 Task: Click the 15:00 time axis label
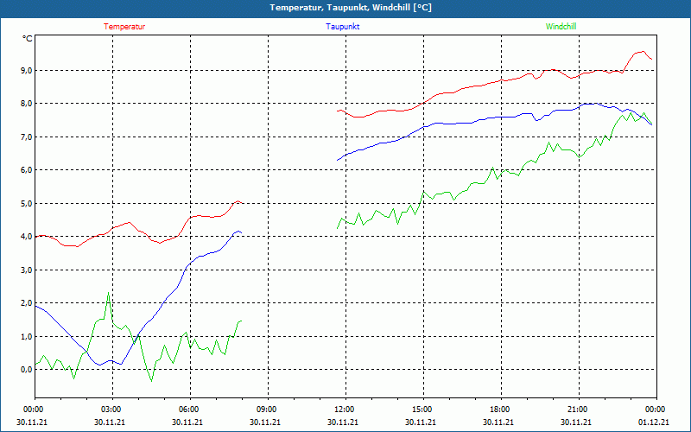pyautogui.click(x=422, y=410)
